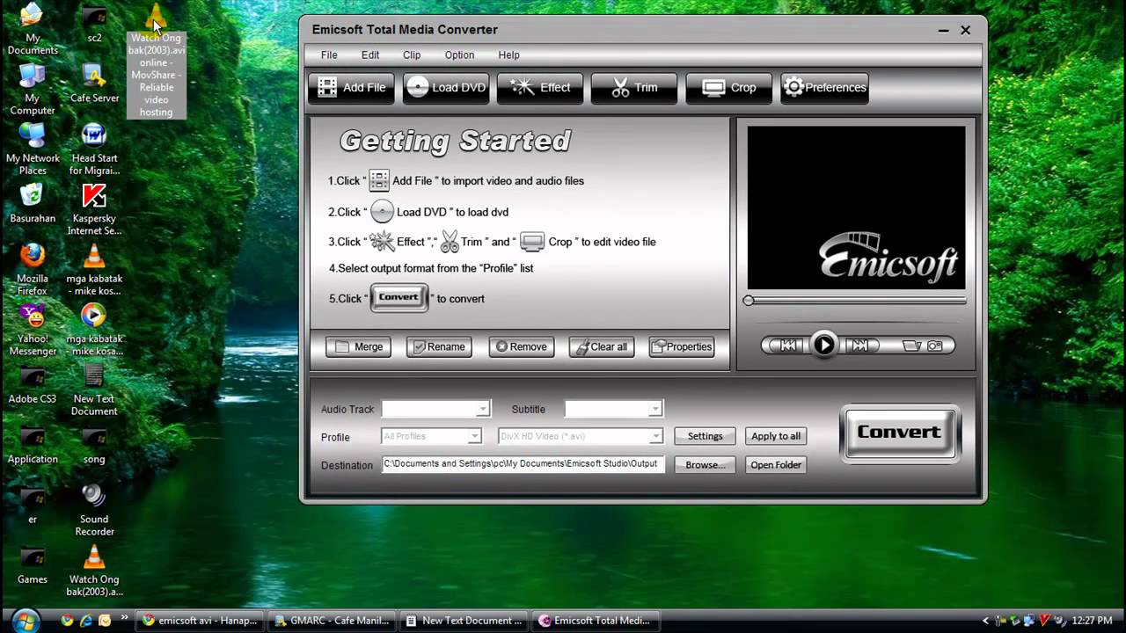Open Properties of the selected file
The height and width of the screenshot is (633, 1126).
[x=681, y=346]
